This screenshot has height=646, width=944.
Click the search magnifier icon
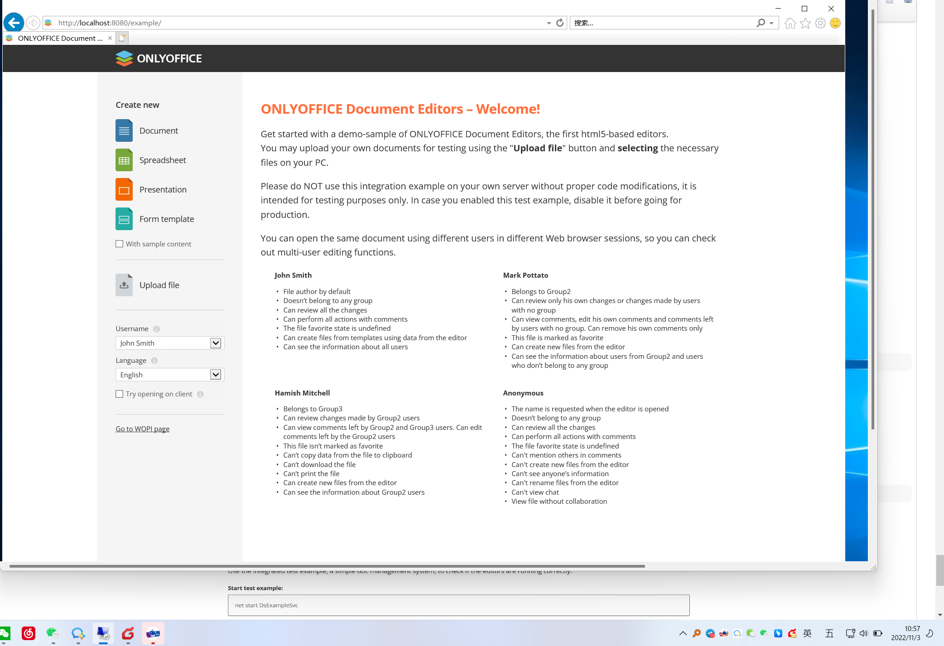point(761,23)
